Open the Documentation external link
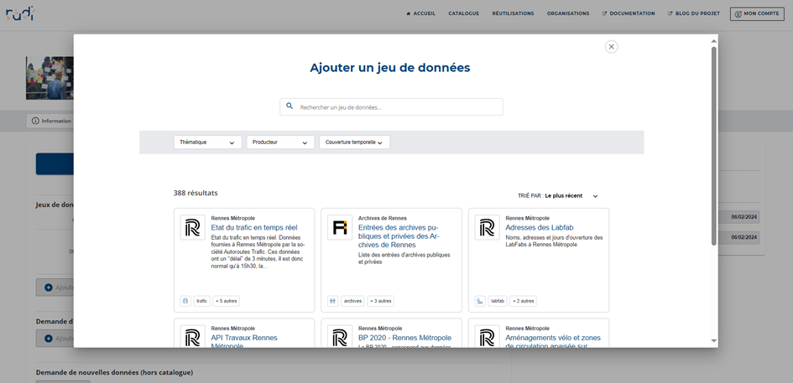 point(629,13)
